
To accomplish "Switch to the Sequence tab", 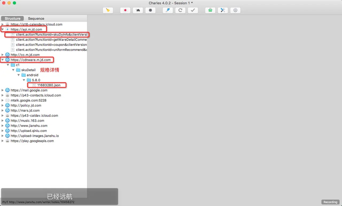I will (x=36, y=18).
